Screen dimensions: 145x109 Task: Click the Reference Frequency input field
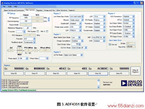tap(28, 28)
